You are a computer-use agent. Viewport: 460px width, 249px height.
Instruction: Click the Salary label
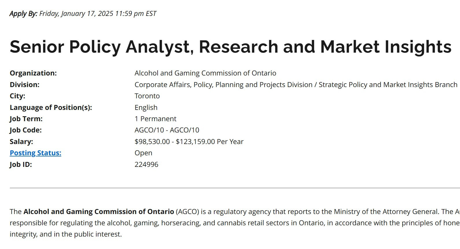21,142
